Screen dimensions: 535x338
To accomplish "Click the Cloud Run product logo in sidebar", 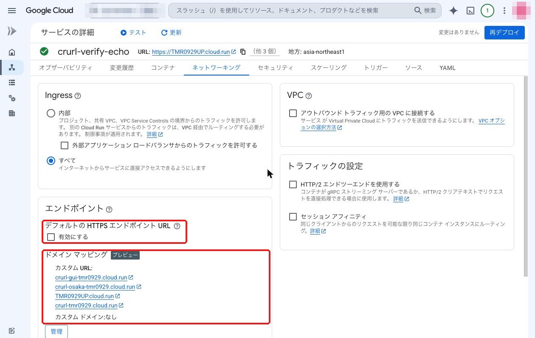I will 12,31.
